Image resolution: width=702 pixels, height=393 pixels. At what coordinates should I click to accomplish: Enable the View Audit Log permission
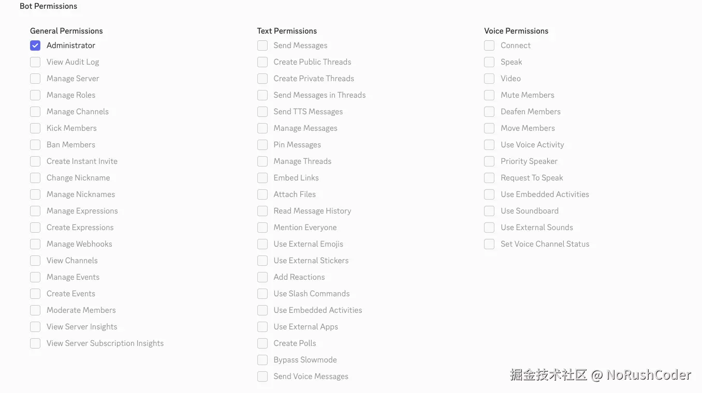(35, 62)
